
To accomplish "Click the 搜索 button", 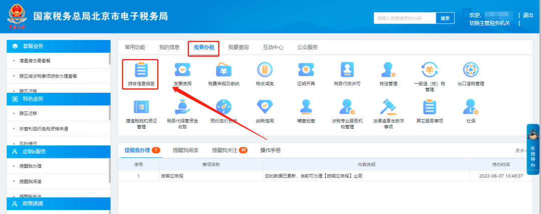I will tap(445, 18).
